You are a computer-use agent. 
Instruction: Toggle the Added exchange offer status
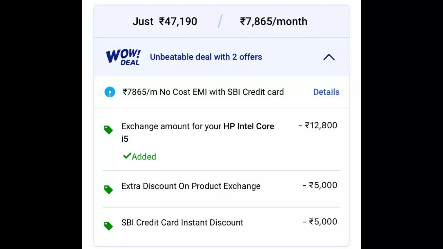(143, 157)
